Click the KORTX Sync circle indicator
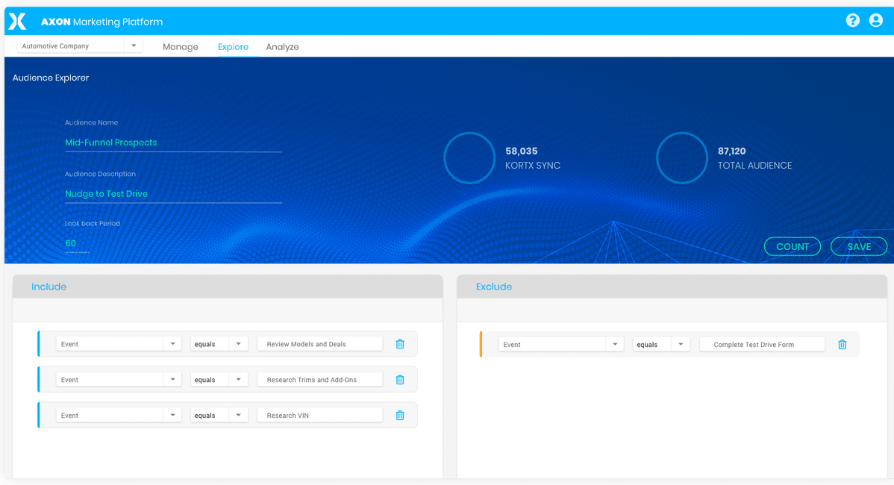Image resolution: width=894 pixels, height=485 pixels. click(469, 158)
